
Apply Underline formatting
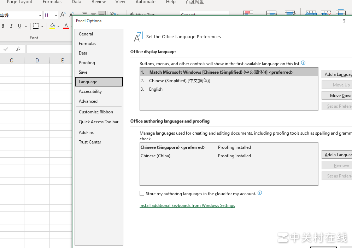pos(19,26)
